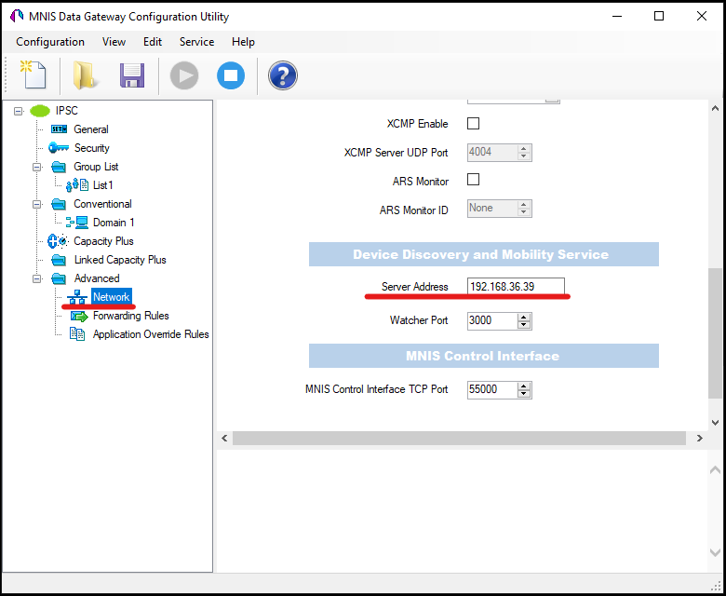The image size is (726, 596).
Task: Click the horizontal scroll left arrow
Action: 224,438
